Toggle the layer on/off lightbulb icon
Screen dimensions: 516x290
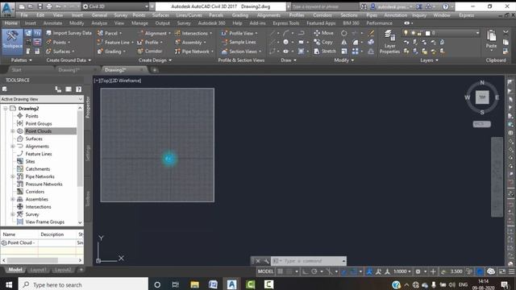(x=406, y=33)
